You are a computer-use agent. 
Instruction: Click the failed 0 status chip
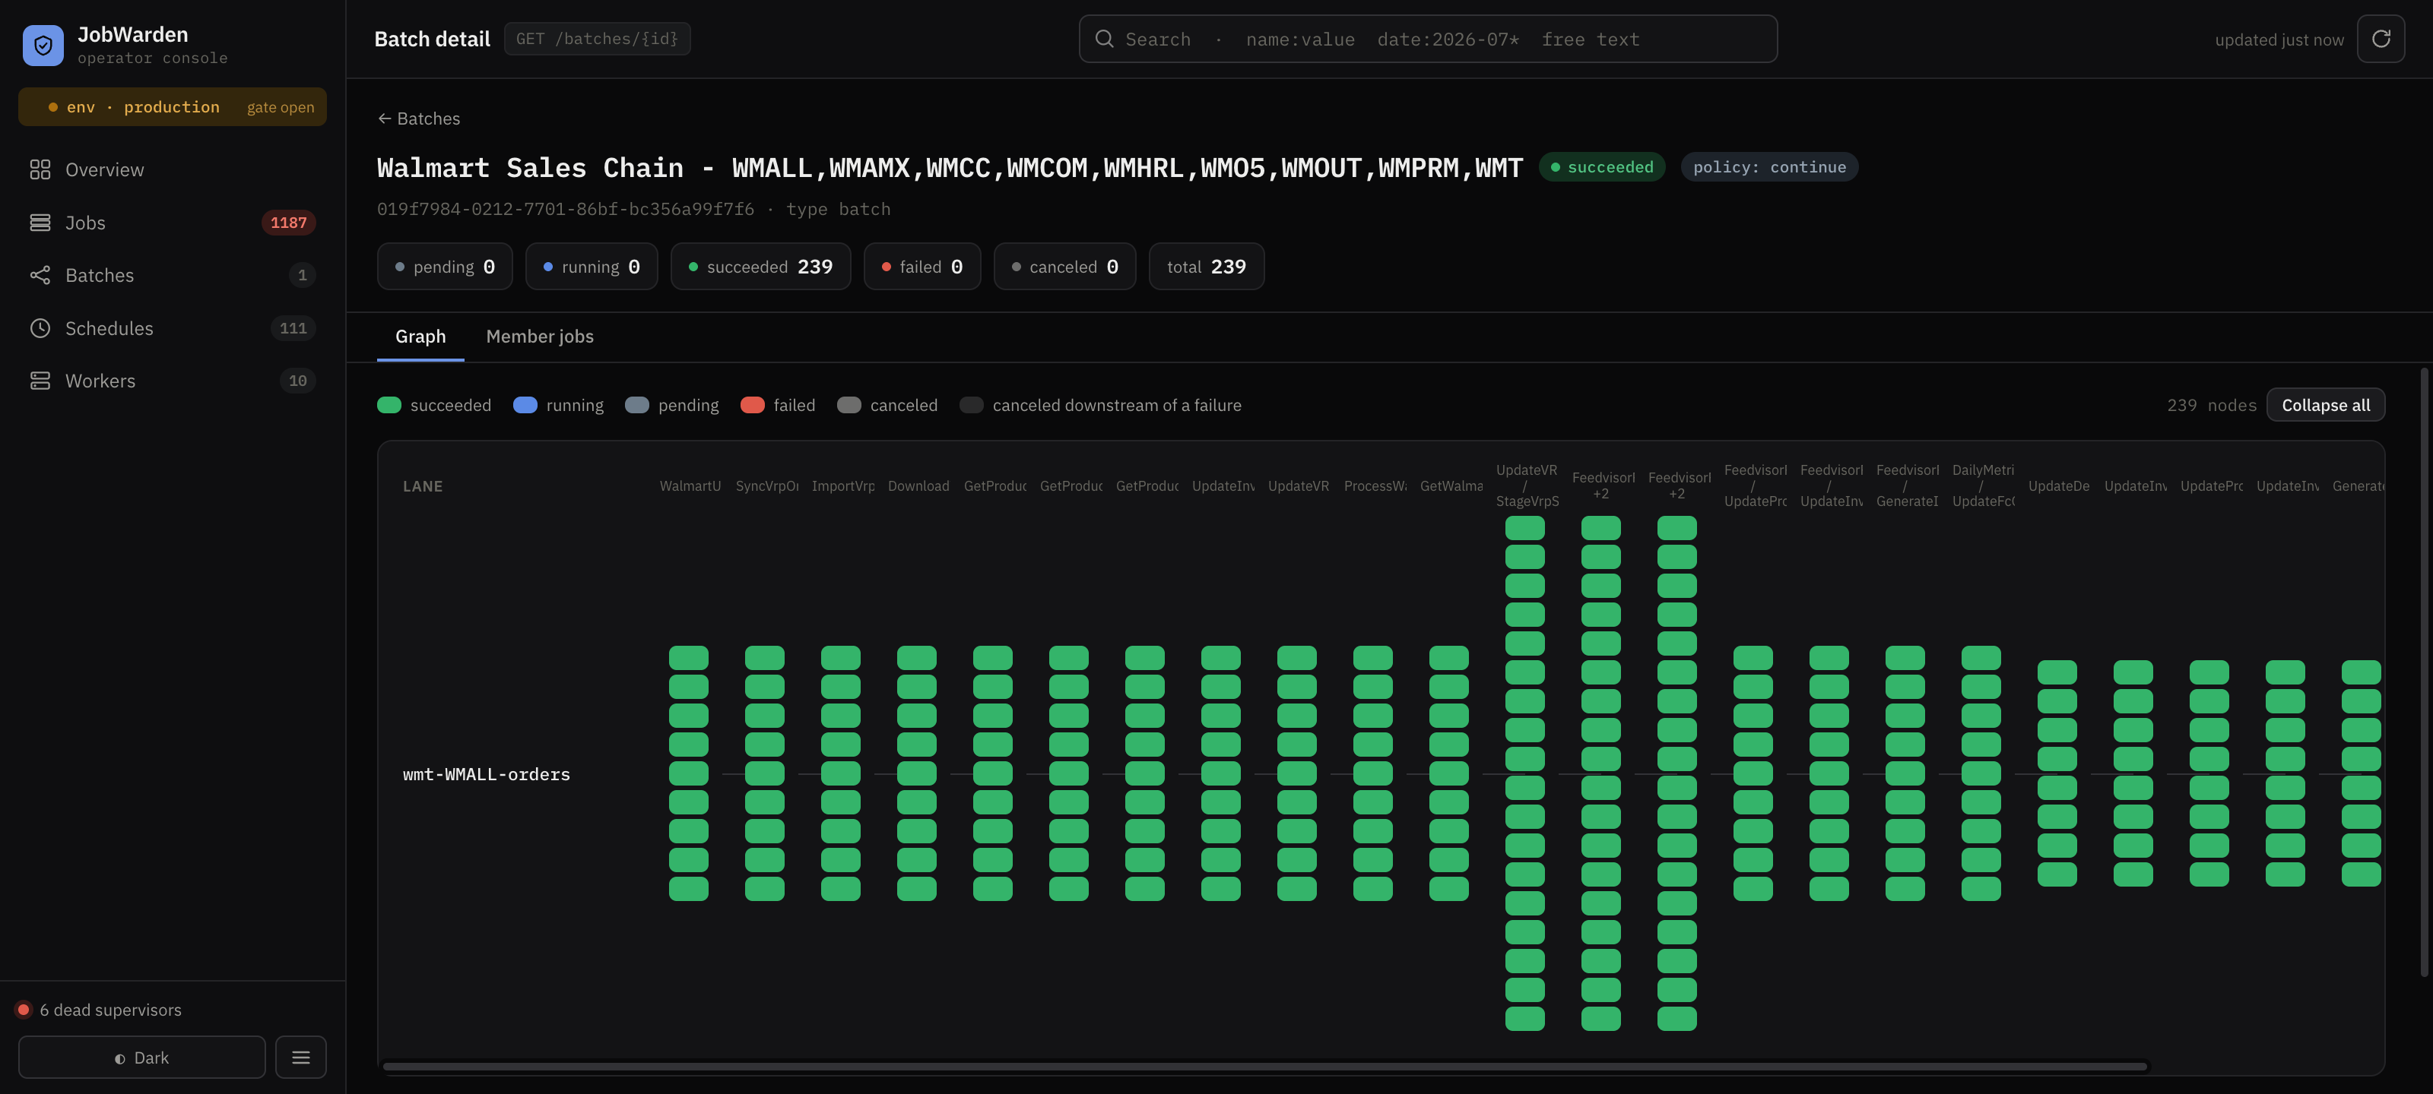tap(921, 266)
